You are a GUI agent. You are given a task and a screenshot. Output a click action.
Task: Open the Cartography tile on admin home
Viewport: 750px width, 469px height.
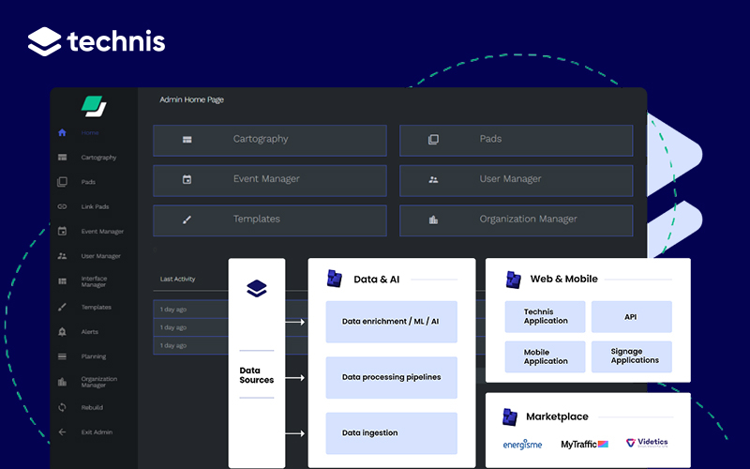click(x=270, y=141)
